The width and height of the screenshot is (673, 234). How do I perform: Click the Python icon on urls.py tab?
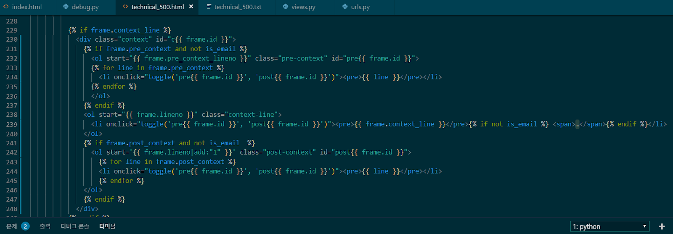345,7
